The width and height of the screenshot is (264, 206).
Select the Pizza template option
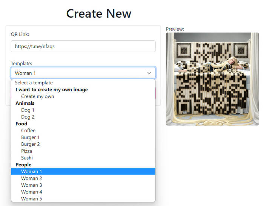83,151
